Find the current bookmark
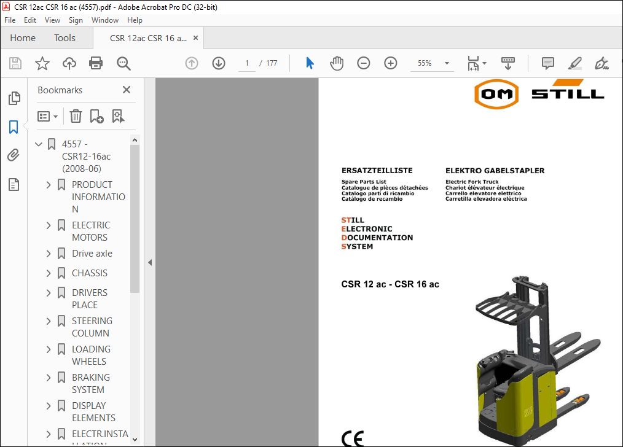The width and height of the screenshot is (623, 447). pyautogui.click(x=118, y=116)
